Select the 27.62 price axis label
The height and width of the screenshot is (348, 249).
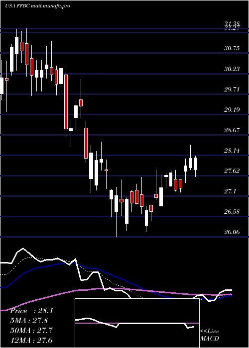pos(232,171)
